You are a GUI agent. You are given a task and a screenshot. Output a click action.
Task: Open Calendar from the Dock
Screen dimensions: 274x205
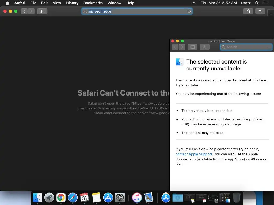(84, 198)
